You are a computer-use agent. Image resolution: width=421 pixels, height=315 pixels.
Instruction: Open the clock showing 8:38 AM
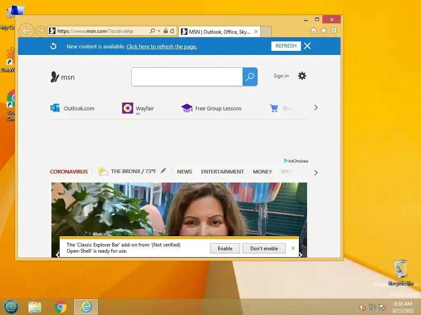[403, 307]
